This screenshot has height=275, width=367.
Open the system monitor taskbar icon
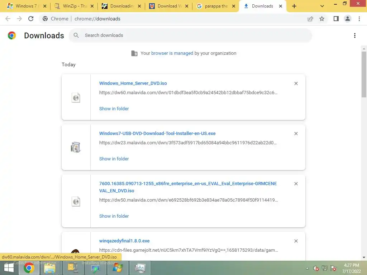140,268
